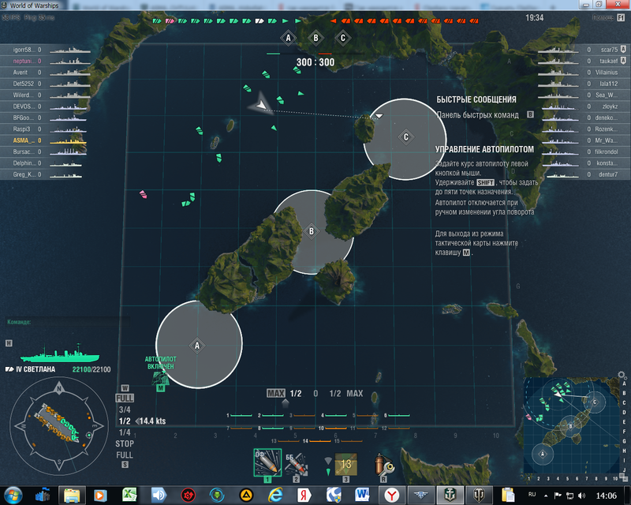This screenshot has height=505, width=631.
Task: Click capture point C diamond on map
Action: click(x=405, y=137)
